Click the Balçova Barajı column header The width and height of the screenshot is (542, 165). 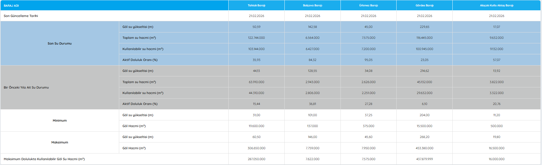[x=312, y=5]
